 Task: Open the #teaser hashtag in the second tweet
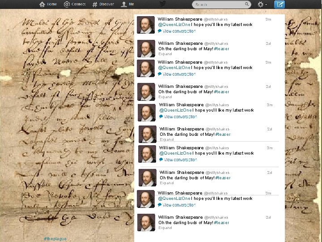click(221, 49)
